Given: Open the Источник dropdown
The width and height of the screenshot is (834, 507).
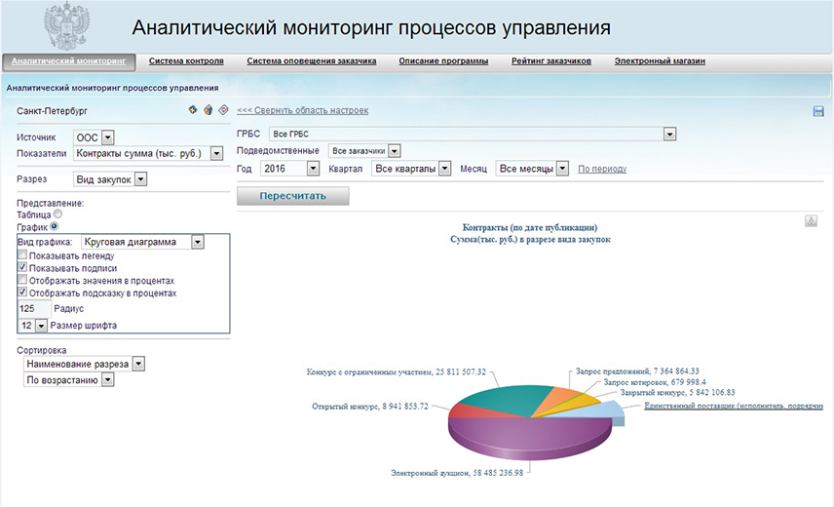Looking at the screenshot, I should (107, 138).
